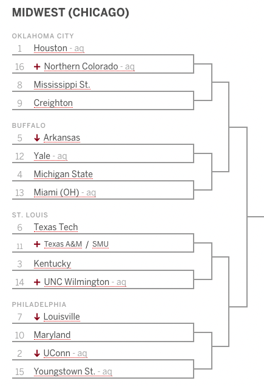Open the Yale team link
This screenshot has width=264, height=386.
pos(42,156)
